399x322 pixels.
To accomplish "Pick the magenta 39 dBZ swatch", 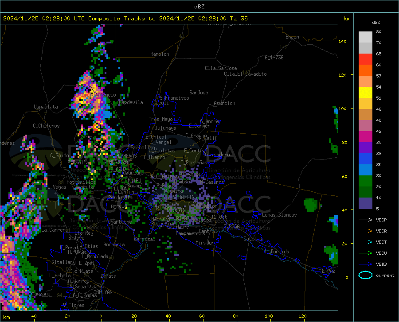I will tap(365, 137).
